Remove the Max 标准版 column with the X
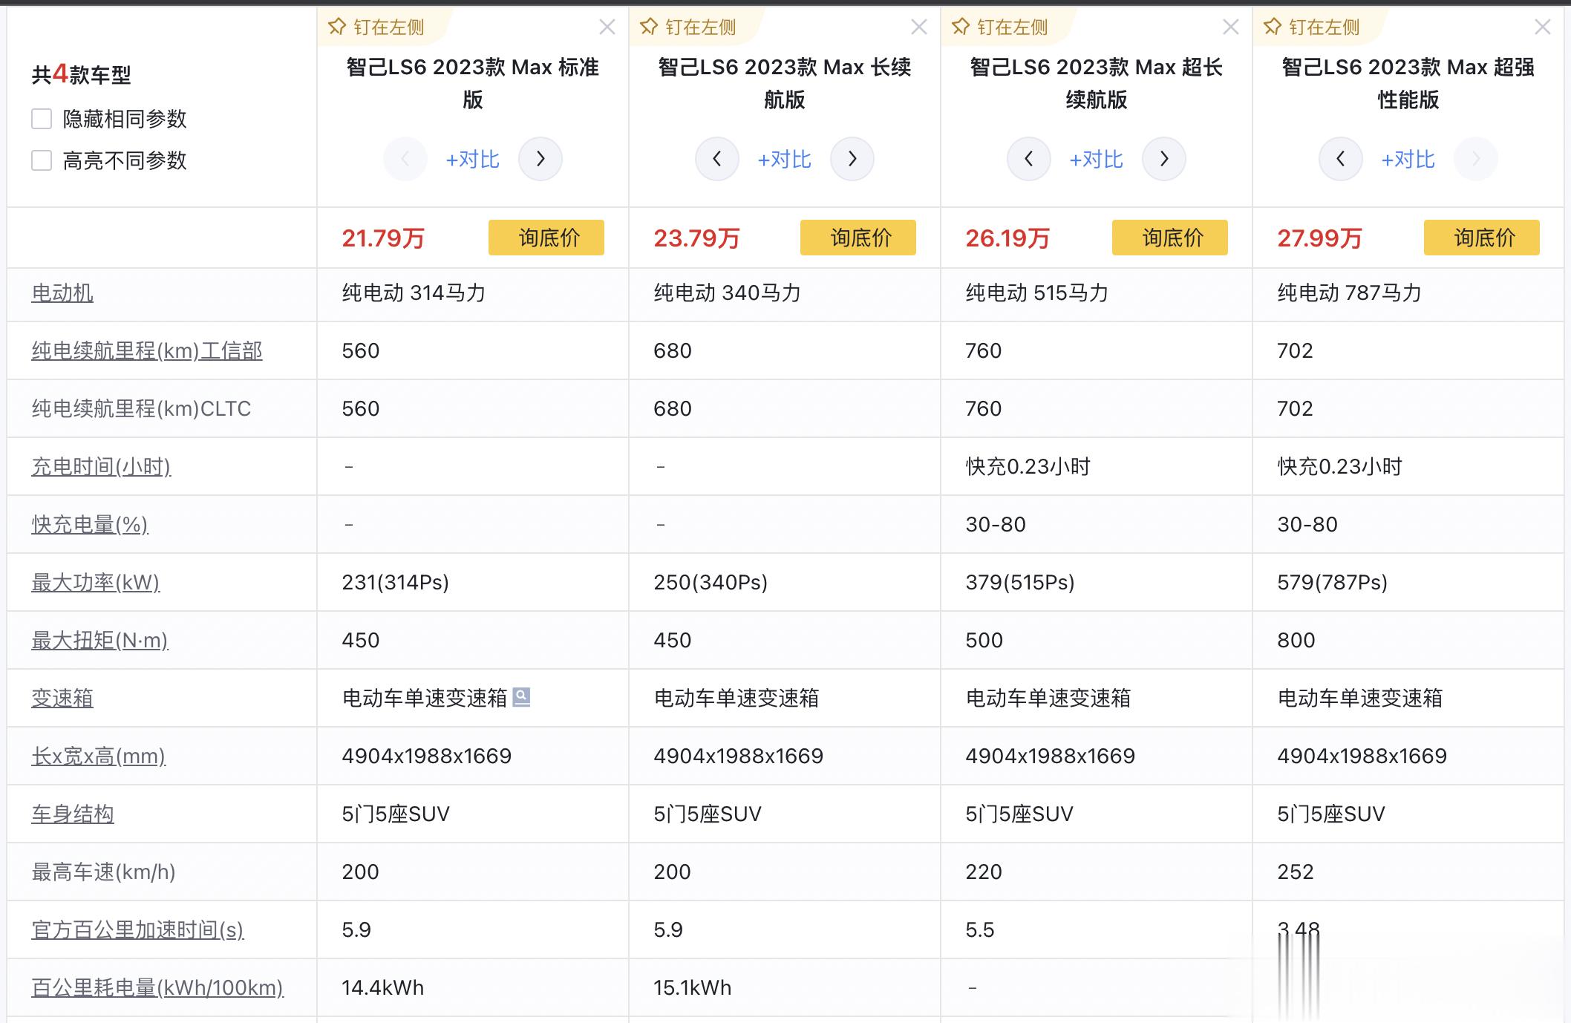The height and width of the screenshot is (1023, 1571). (607, 27)
